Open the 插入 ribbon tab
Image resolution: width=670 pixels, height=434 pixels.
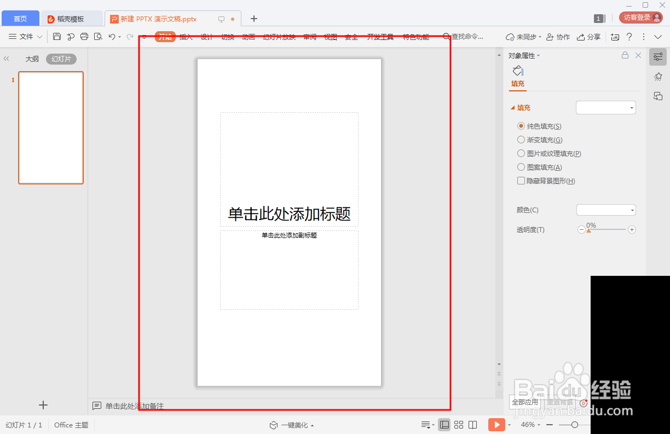[186, 37]
